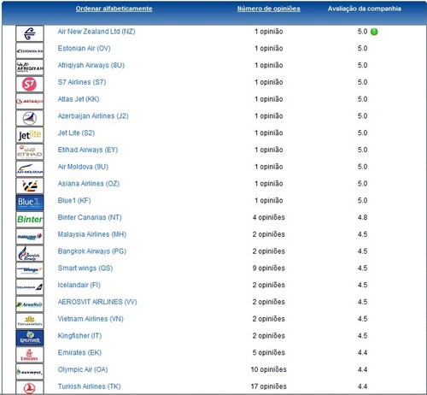Screen dimensions: 427x395
Task: Select the Etihad Airways logo
Action: click(30, 152)
